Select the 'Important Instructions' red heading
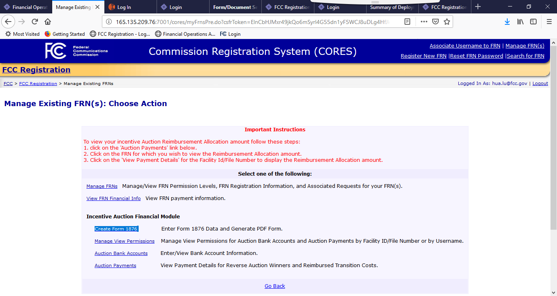This screenshot has height=296, width=557. click(x=275, y=130)
